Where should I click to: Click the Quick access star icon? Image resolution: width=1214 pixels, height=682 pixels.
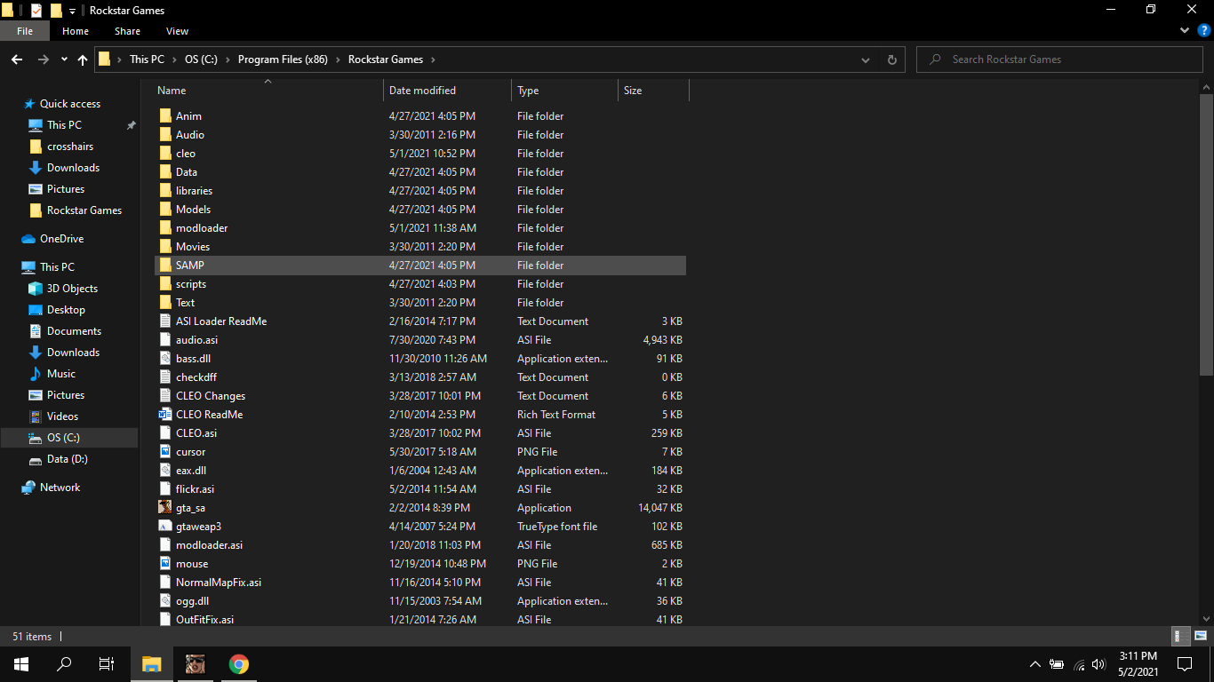(29, 104)
